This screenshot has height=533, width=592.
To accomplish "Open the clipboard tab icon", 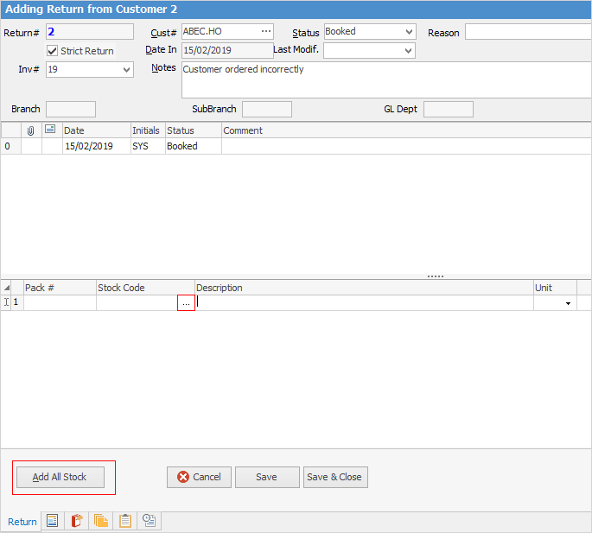I will coord(125,521).
